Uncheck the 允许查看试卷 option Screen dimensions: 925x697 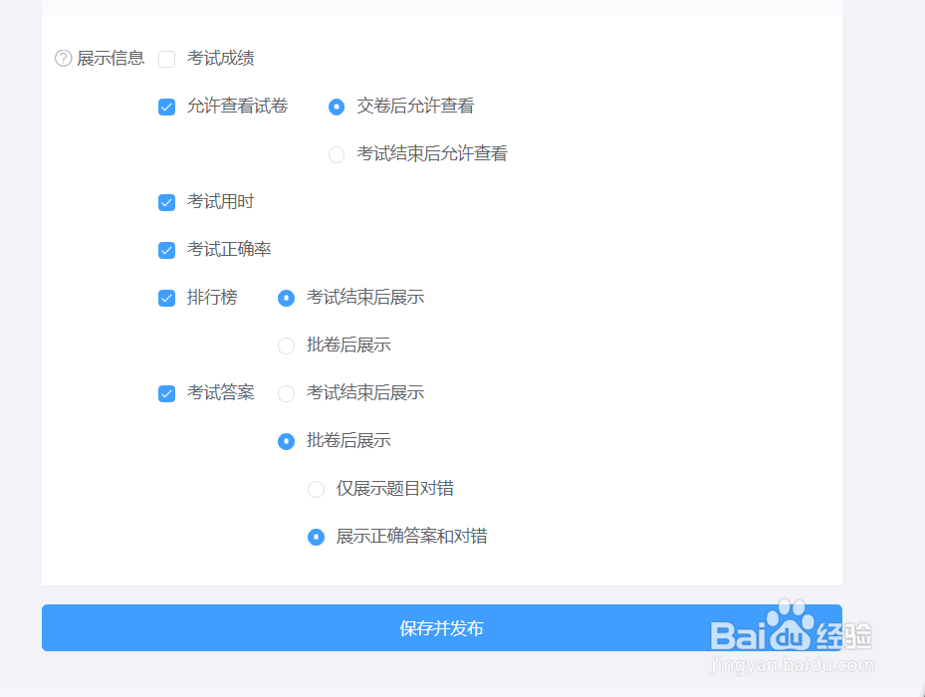166,107
